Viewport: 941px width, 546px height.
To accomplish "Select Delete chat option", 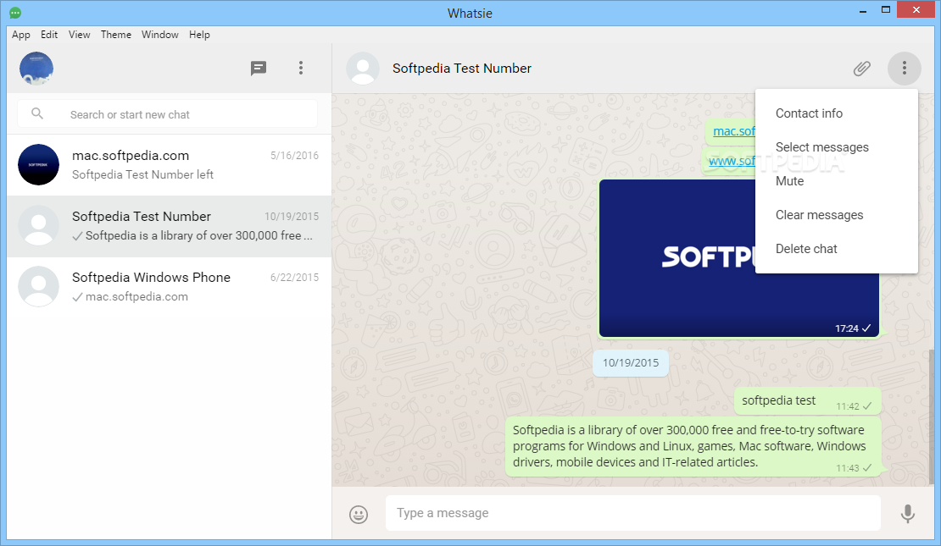I will [x=837, y=249].
